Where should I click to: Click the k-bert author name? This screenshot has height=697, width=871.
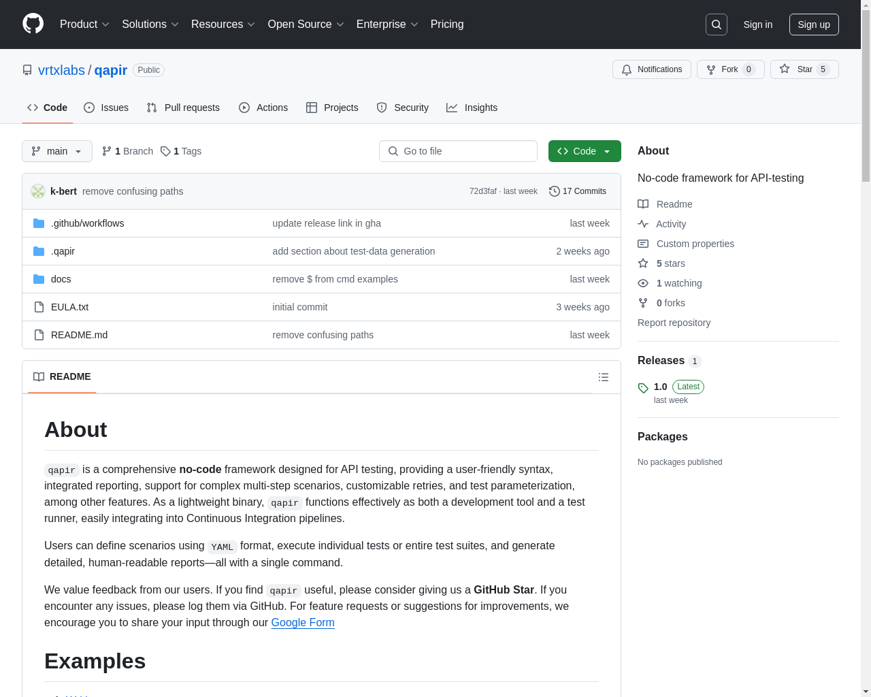point(63,191)
